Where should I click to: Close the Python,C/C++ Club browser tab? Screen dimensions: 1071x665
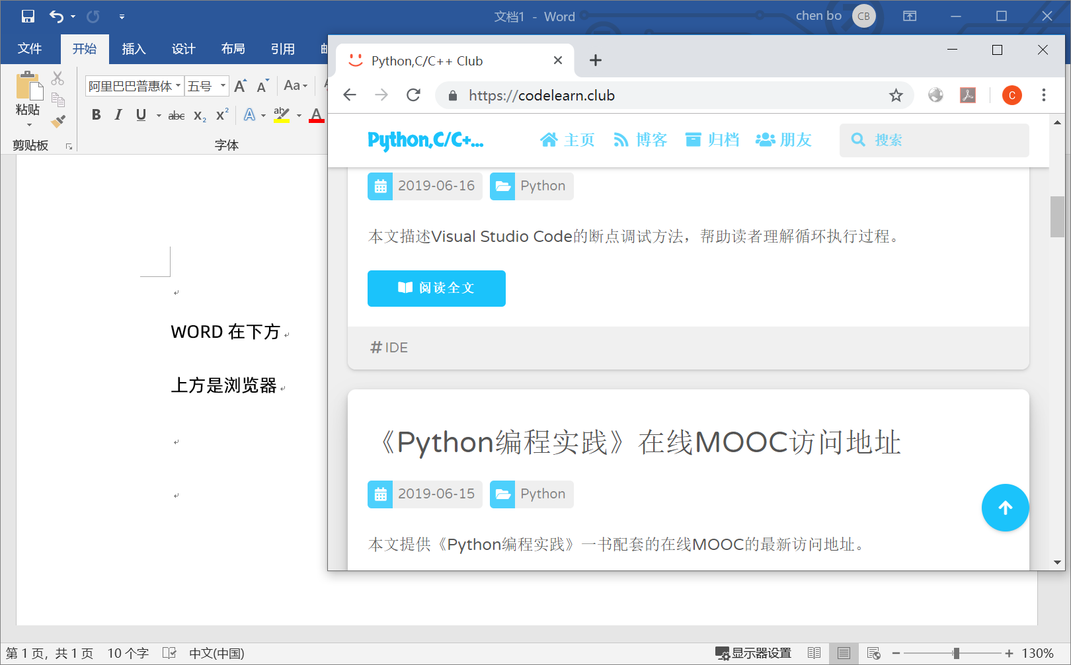558,60
